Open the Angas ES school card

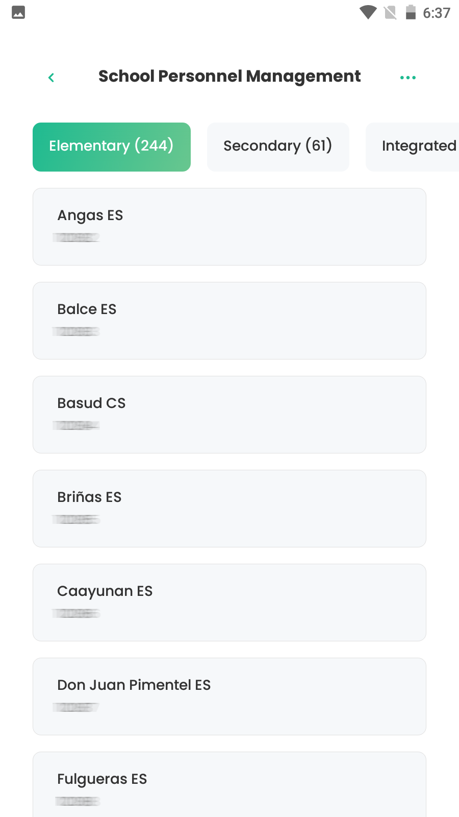[x=229, y=226]
